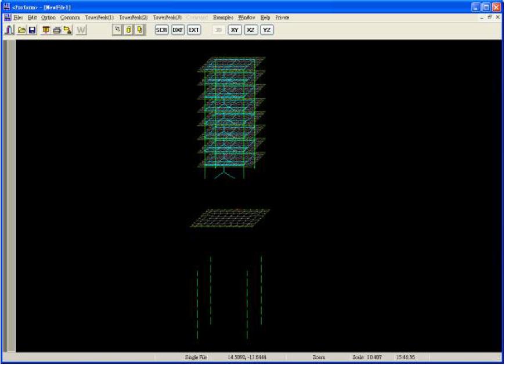Viewport: 505px width, 365px height.
Task: Click the first yellow cylinder toolbar icon
Action: point(129,30)
